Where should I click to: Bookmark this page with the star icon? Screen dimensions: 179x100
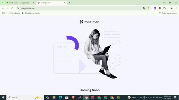[148, 8]
